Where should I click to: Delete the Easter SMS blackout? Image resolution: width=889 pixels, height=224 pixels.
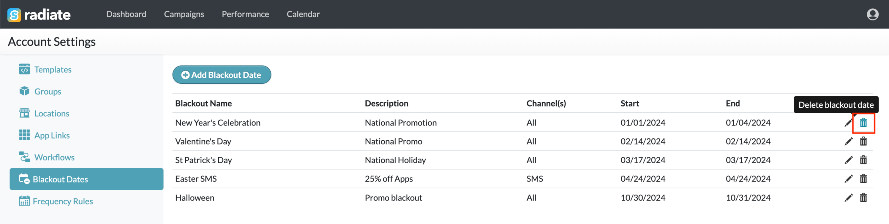(x=863, y=179)
